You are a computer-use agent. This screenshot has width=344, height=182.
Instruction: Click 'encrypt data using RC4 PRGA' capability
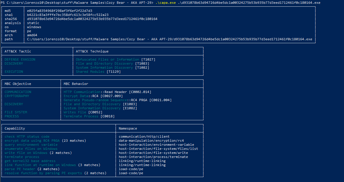(x=32, y=141)
